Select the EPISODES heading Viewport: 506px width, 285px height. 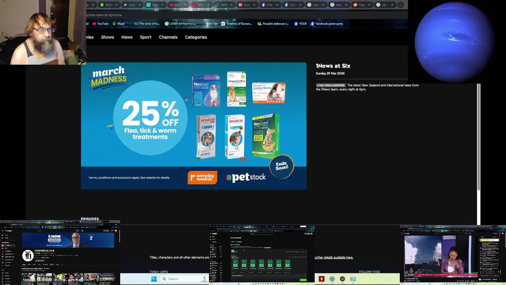[90, 219]
